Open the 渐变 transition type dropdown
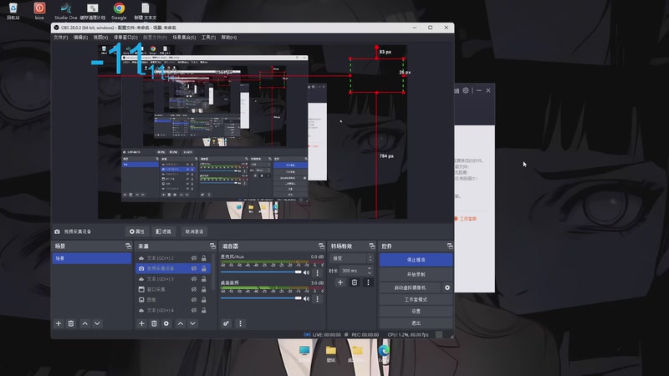Screen dimensions: 669x376 352,258
